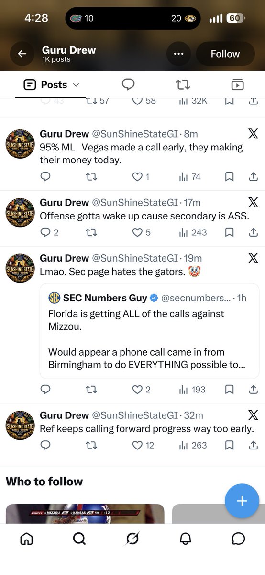Switch to the Replies tab icon
Image resolution: width=265 pixels, height=575 pixels.
point(128,85)
